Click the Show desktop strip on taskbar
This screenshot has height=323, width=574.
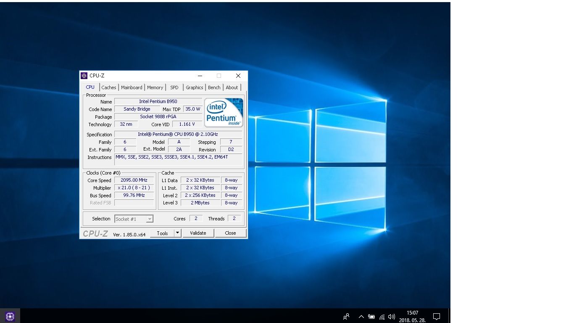449,316
